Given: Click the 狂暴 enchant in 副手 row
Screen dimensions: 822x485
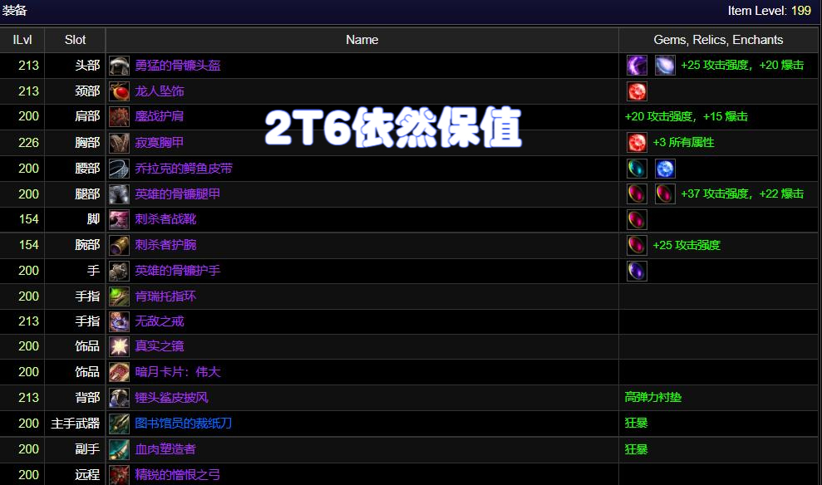Looking at the screenshot, I should click(637, 449).
